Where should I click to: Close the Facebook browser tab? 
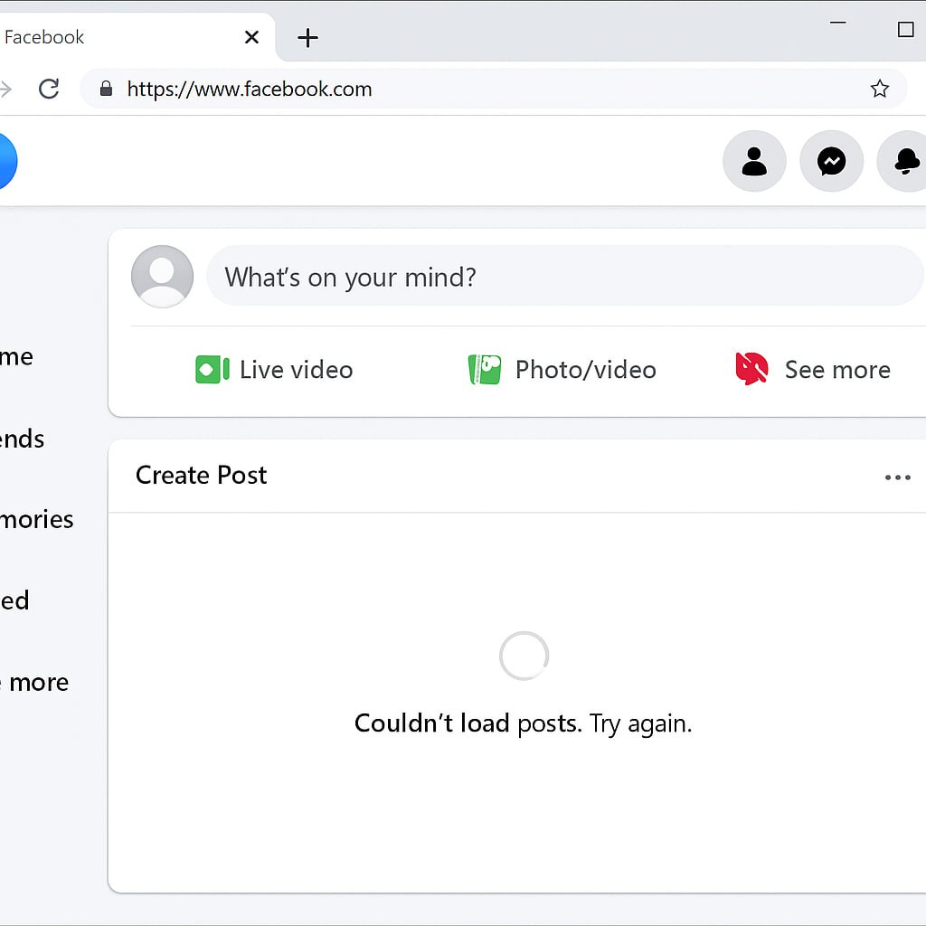[x=251, y=37]
